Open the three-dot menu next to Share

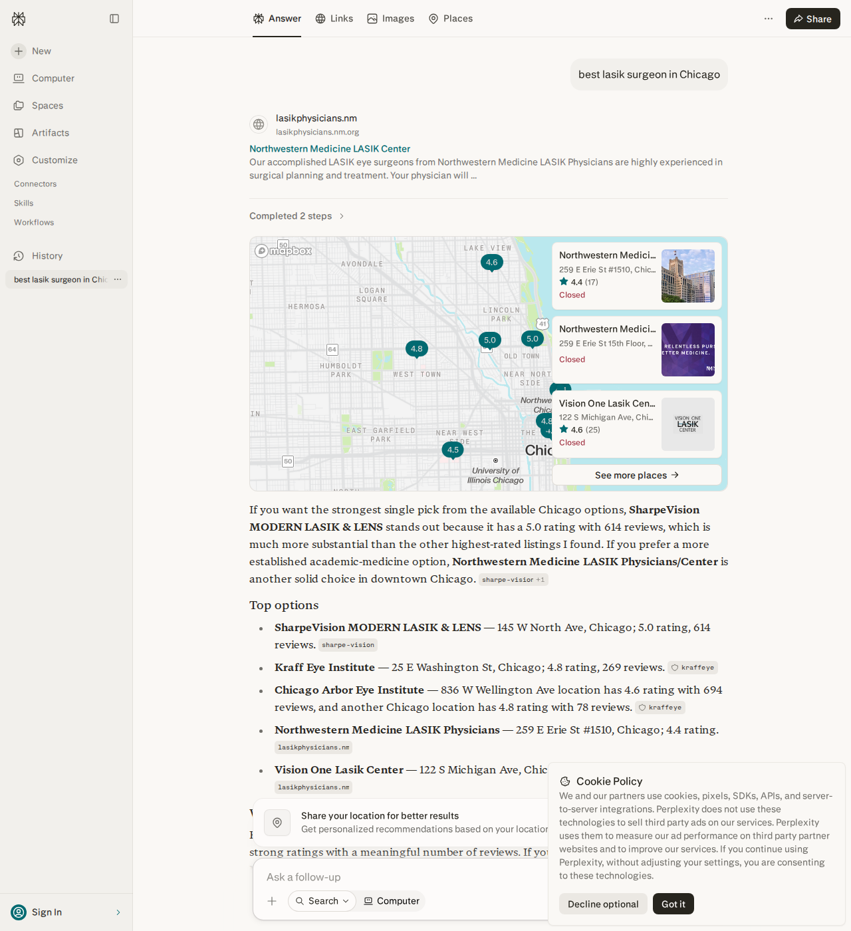click(x=769, y=19)
